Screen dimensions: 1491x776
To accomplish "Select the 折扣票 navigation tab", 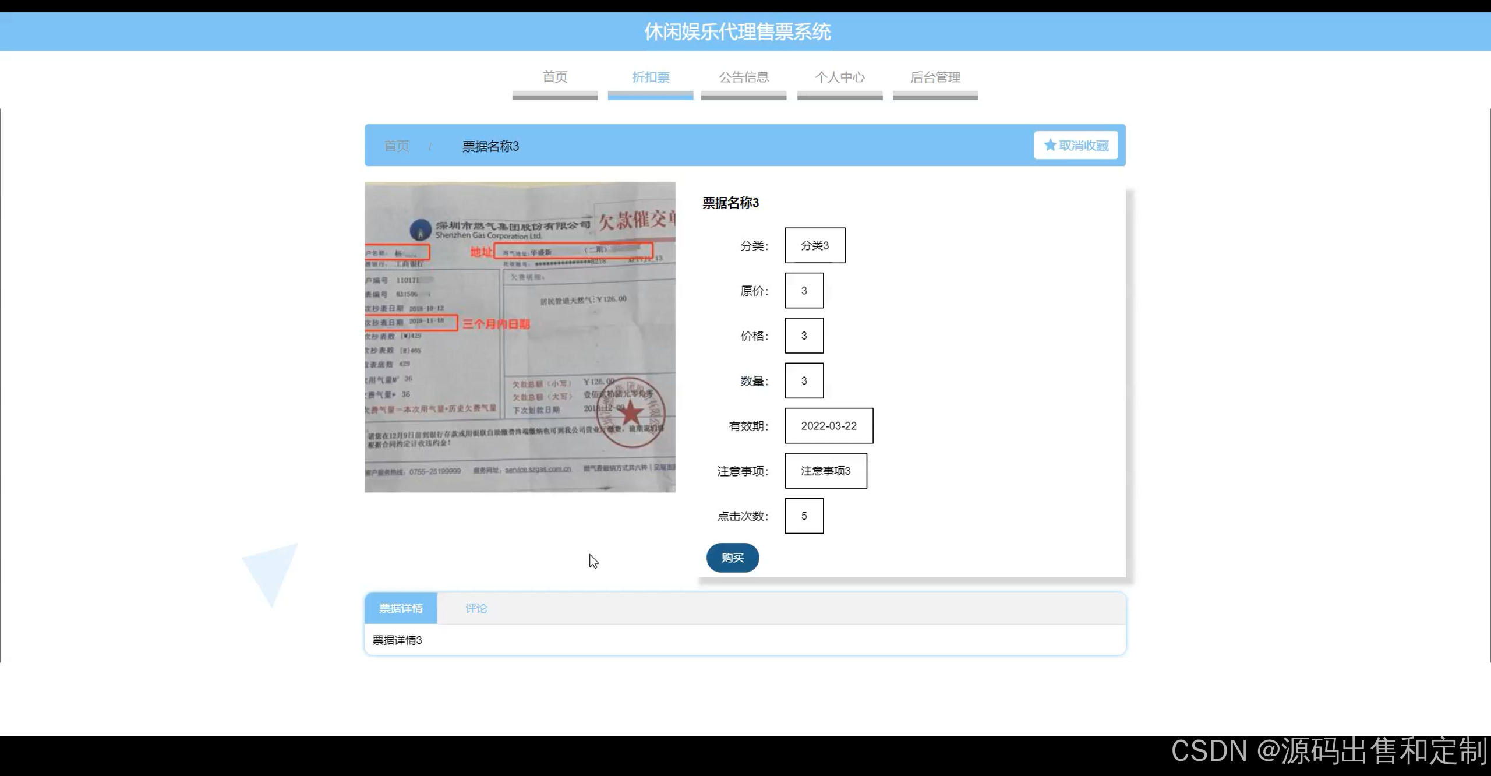I will pyautogui.click(x=651, y=77).
